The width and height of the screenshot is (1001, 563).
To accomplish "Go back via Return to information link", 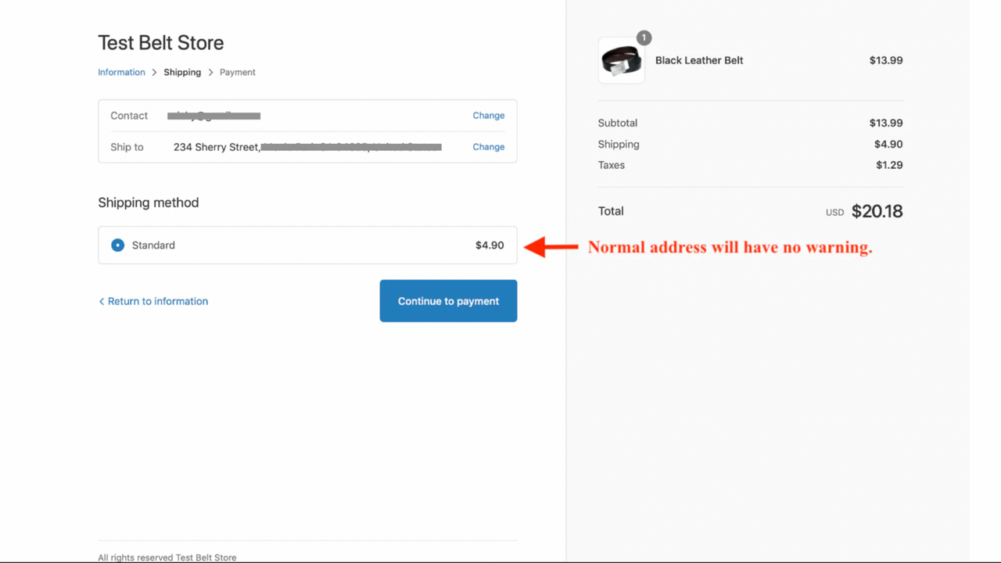I will coord(153,301).
